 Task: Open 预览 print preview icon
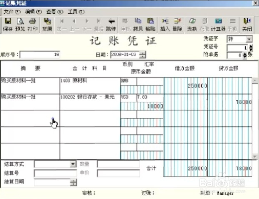point(20,21)
